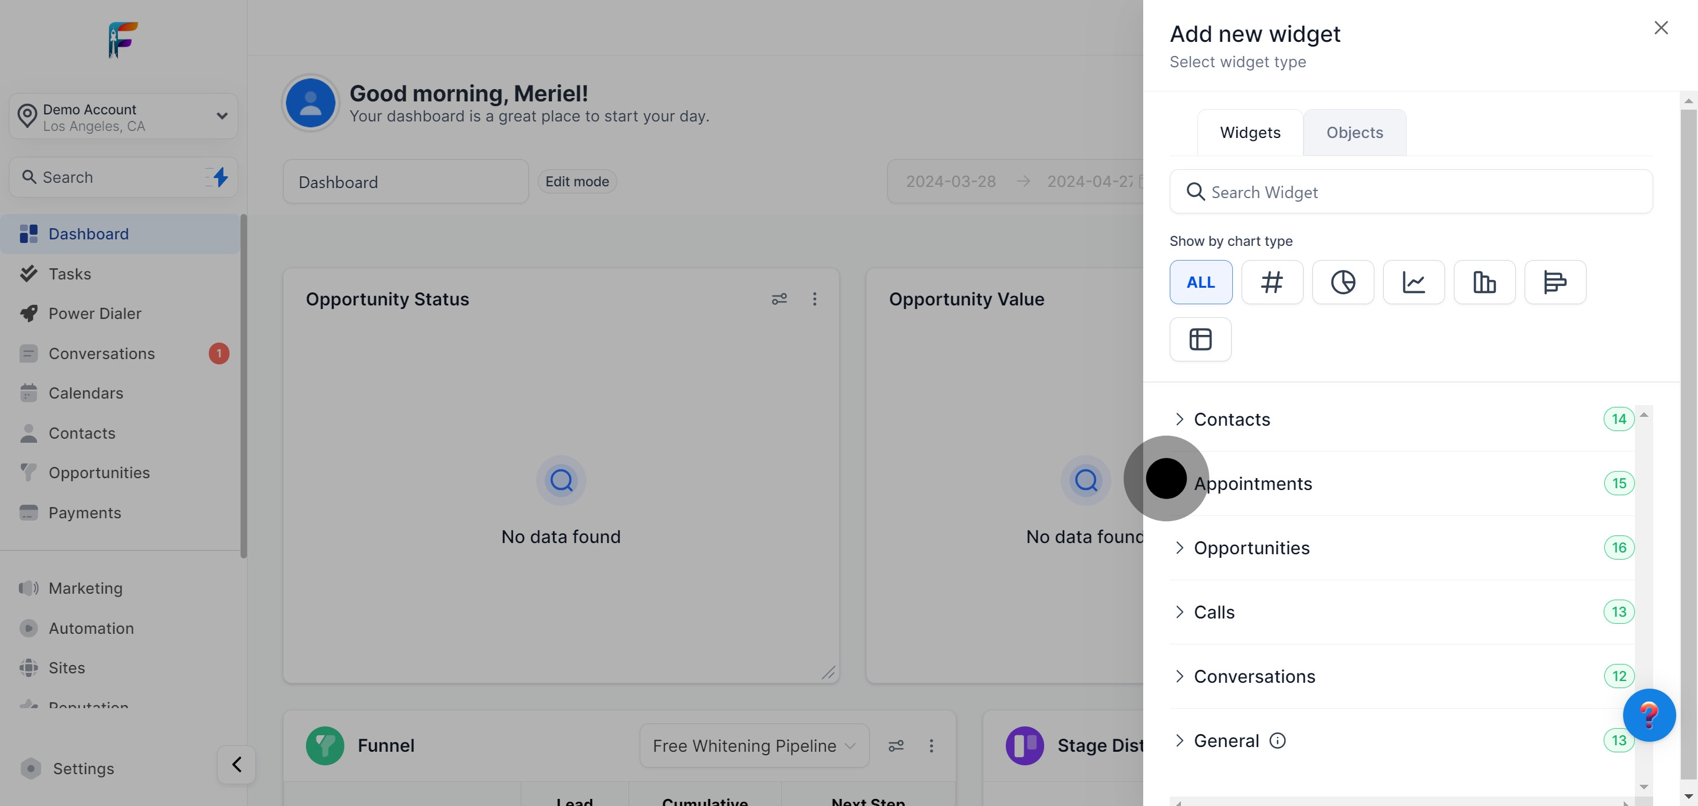Filter widgets by horizontal bar chart
Viewport: 1698px width, 806px height.
1554,282
